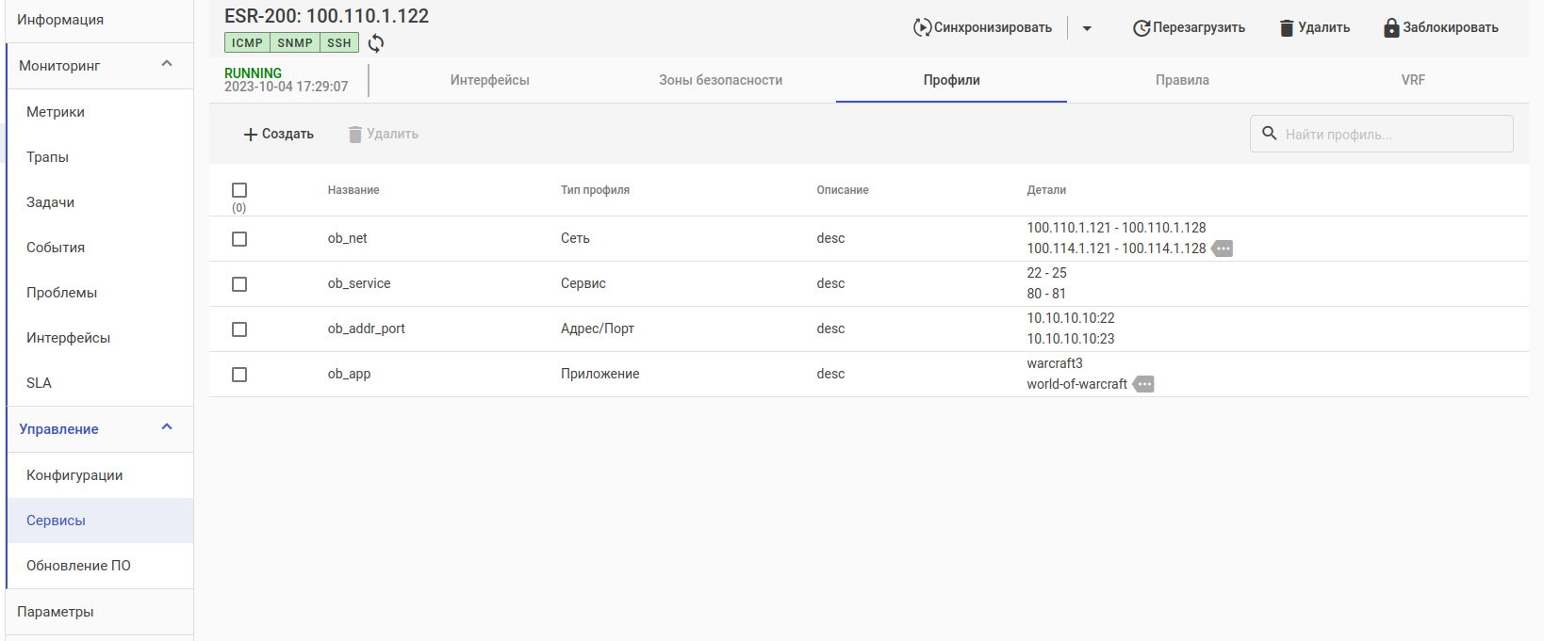Click the refresh status icon beside SSH
Image resolution: width=1544 pixels, height=641 pixels.
tap(376, 43)
